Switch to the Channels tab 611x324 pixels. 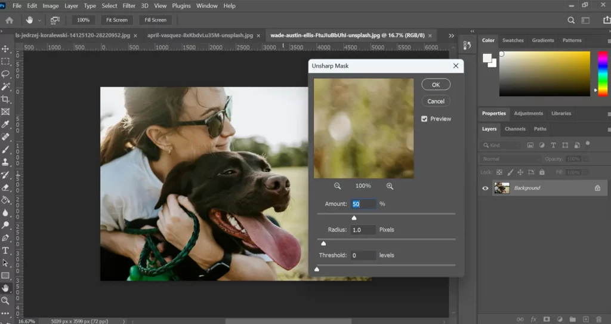pos(515,129)
